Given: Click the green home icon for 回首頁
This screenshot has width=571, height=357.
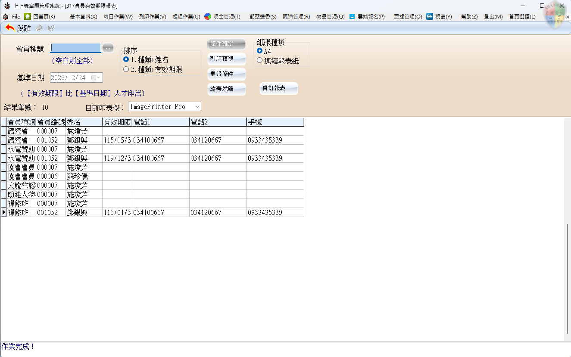Looking at the screenshot, I should pos(28,16).
